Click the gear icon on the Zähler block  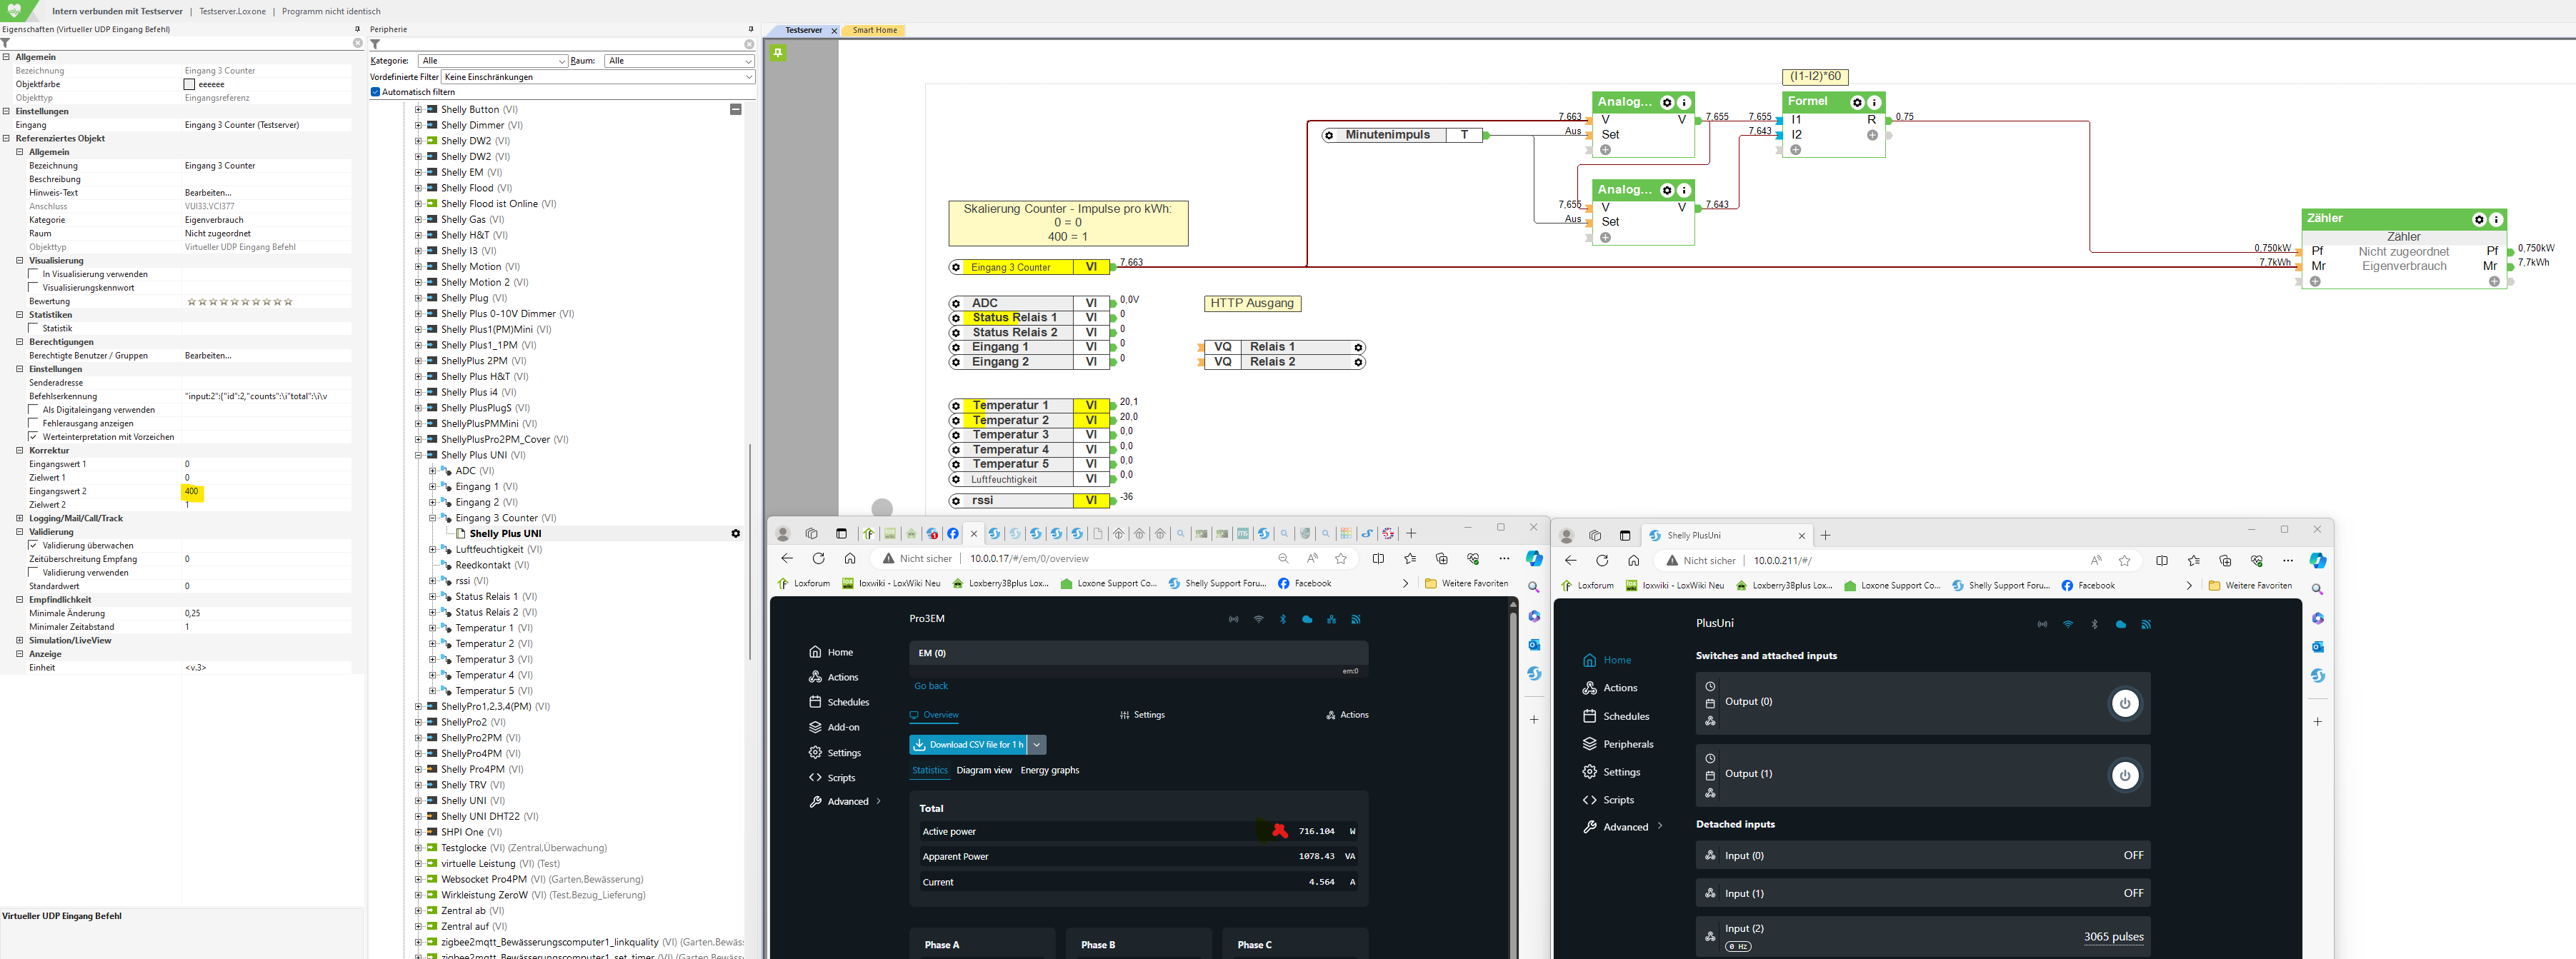2479,219
